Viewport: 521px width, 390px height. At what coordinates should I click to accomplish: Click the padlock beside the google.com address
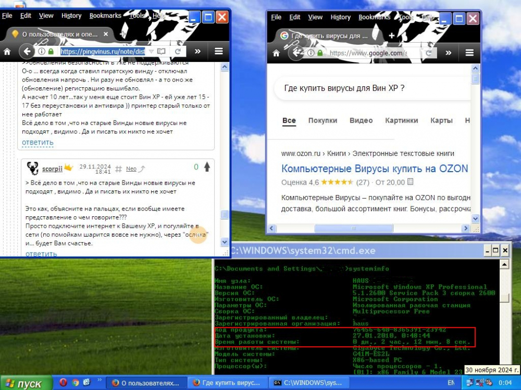tap(320, 53)
